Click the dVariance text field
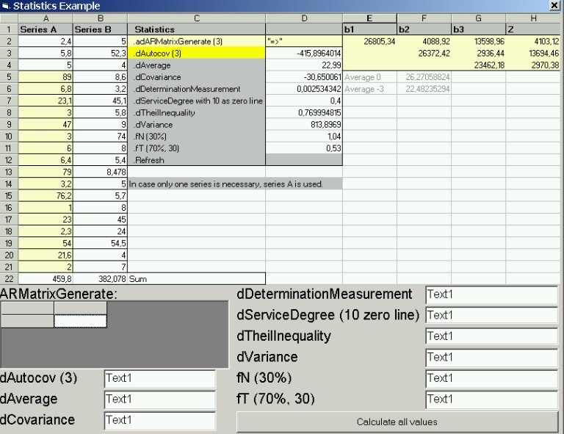The image size is (564, 434). pos(492,357)
